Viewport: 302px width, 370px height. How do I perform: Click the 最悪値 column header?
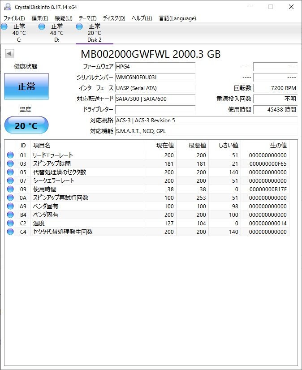point(192,145)
